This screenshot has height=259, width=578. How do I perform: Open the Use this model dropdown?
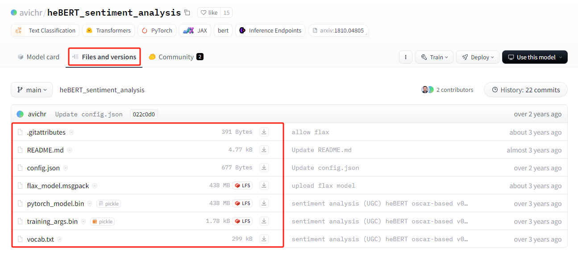point(535,57)
